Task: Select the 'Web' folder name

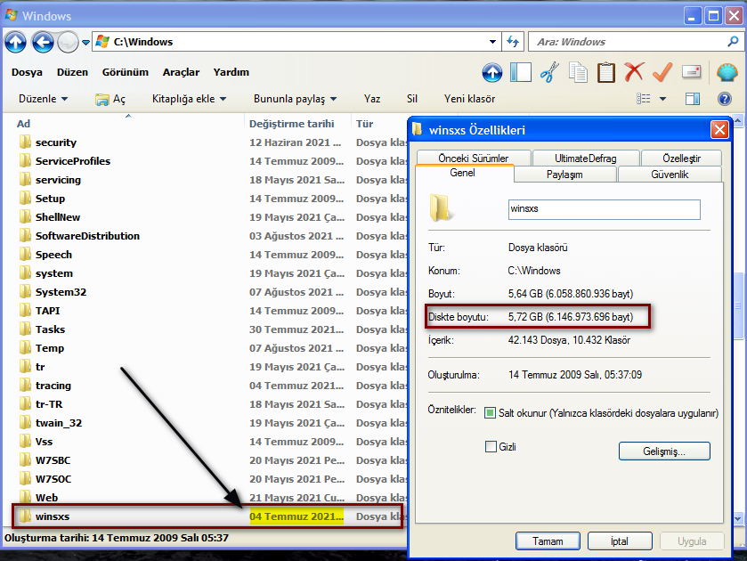Action: pos(46,498)
